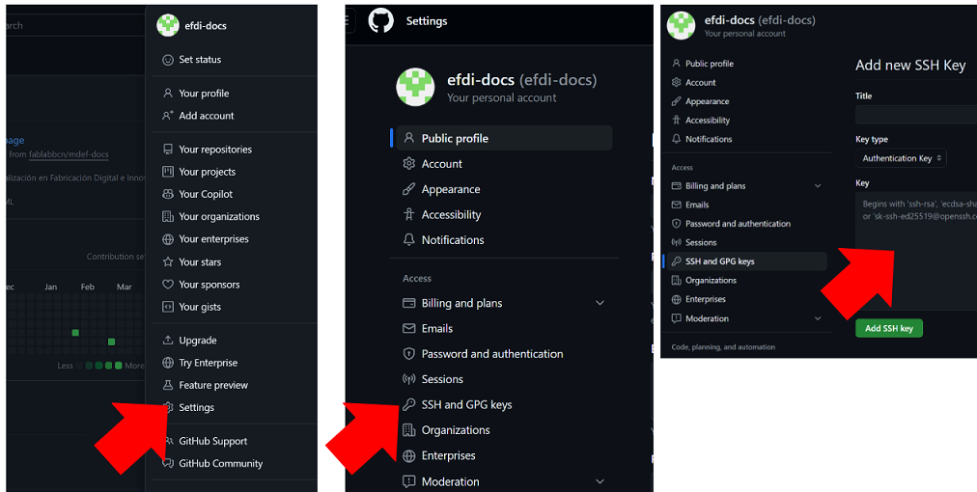Open Organizations beside the Add new SSH Key form
Image resolution: width=977 pixels, height=492 pixels.
[x=711, y=281]
